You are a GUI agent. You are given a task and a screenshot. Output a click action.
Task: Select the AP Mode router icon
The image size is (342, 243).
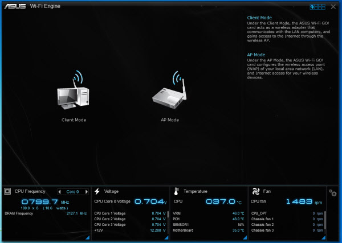(x=169, y=90)
